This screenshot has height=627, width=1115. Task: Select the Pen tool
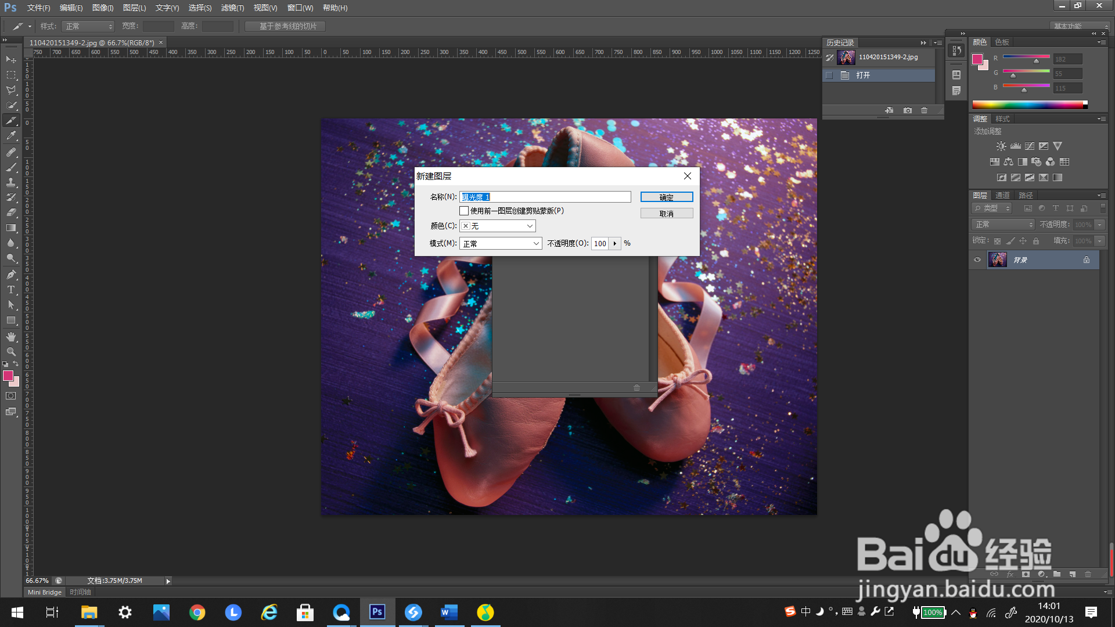click(x=11, y=275)
